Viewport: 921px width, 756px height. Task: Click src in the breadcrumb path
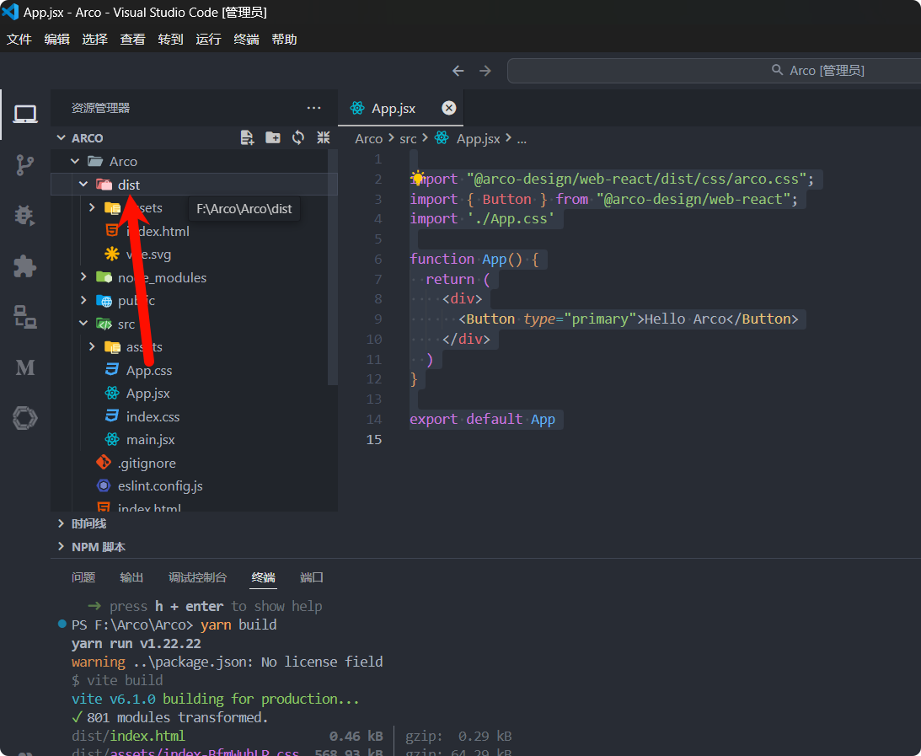[x=408, y=139]
